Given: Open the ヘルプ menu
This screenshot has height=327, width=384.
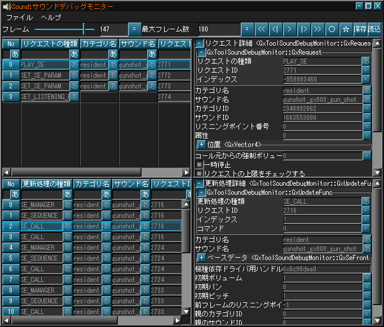Looking at the screenshot, I should click(x=51, y=17).
